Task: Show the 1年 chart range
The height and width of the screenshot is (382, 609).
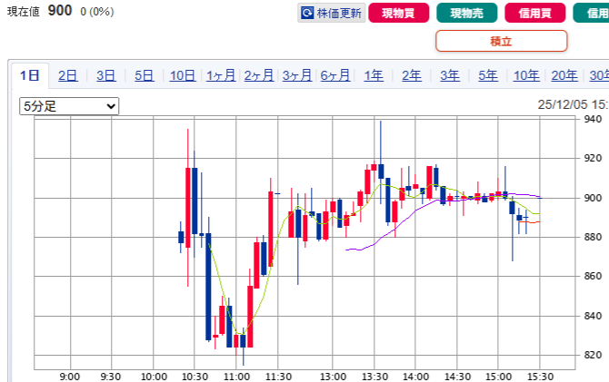Action: pyautogui.click(x=374, y=76)
